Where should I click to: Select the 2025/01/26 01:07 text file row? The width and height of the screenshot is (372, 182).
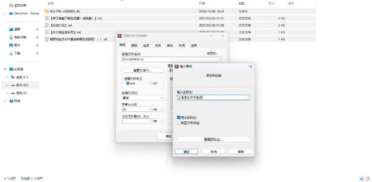tap(180, 18)
